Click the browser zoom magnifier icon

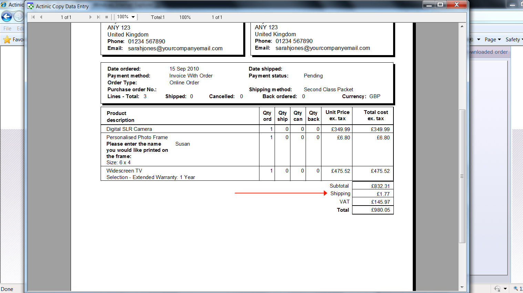[x=516, y=289]
